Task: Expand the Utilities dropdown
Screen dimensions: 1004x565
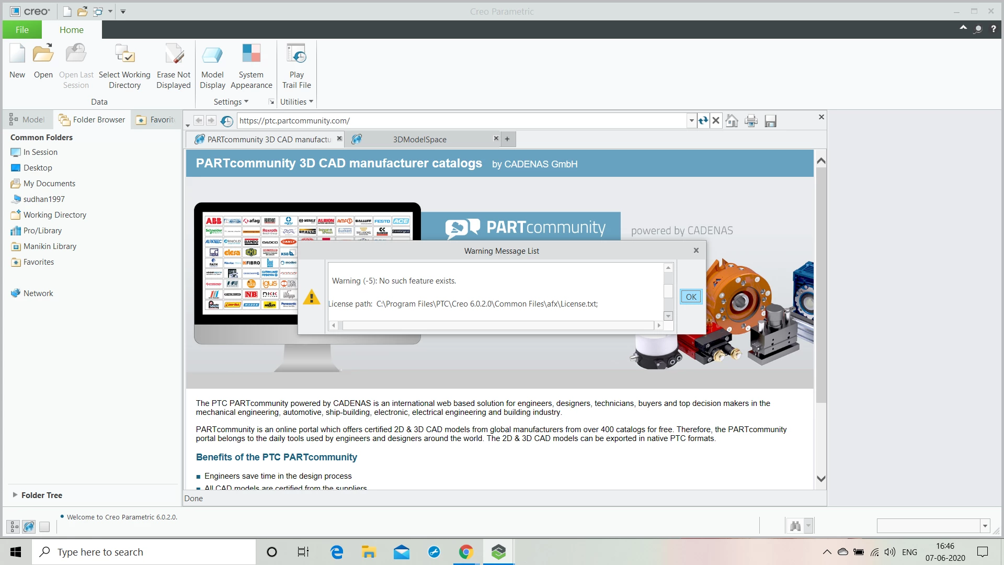Action: [296, 101]
